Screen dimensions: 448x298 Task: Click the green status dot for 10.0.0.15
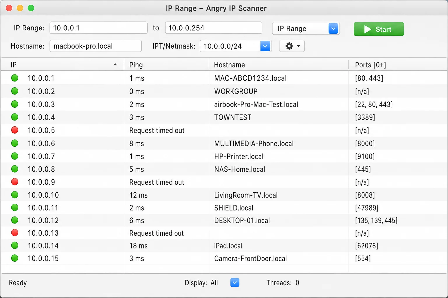tap(15, 258)
